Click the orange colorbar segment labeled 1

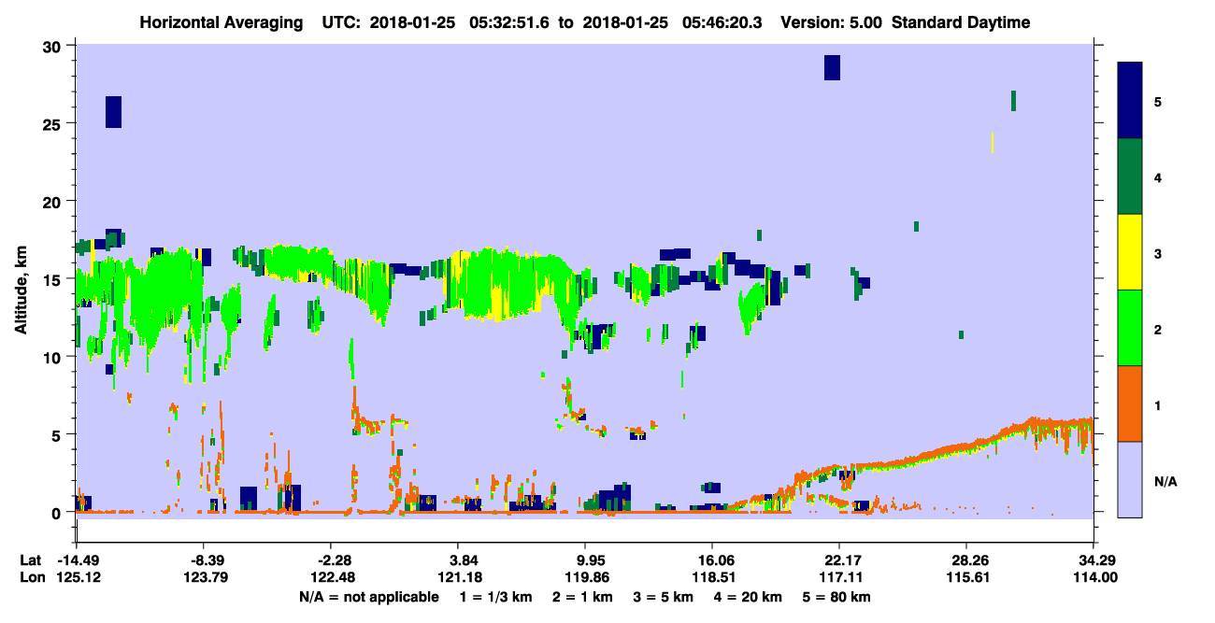[x=1130, y=404]
